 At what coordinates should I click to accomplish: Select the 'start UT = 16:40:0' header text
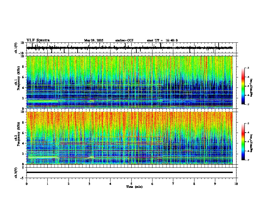162,40
